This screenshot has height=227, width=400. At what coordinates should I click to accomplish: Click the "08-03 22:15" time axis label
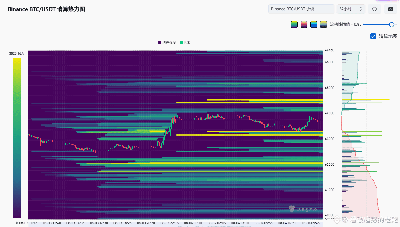[170, 223]
